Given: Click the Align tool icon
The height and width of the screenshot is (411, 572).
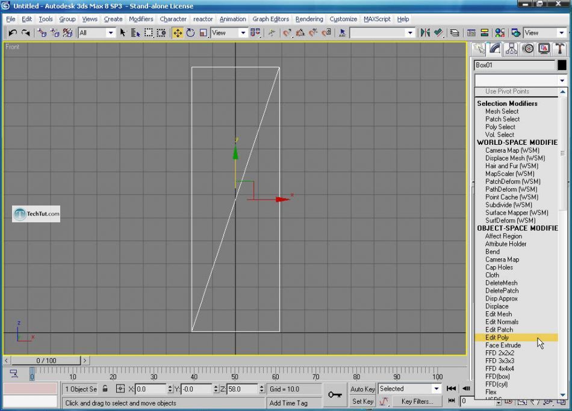Looking at the screenshot, I should [x=438, y=33].
